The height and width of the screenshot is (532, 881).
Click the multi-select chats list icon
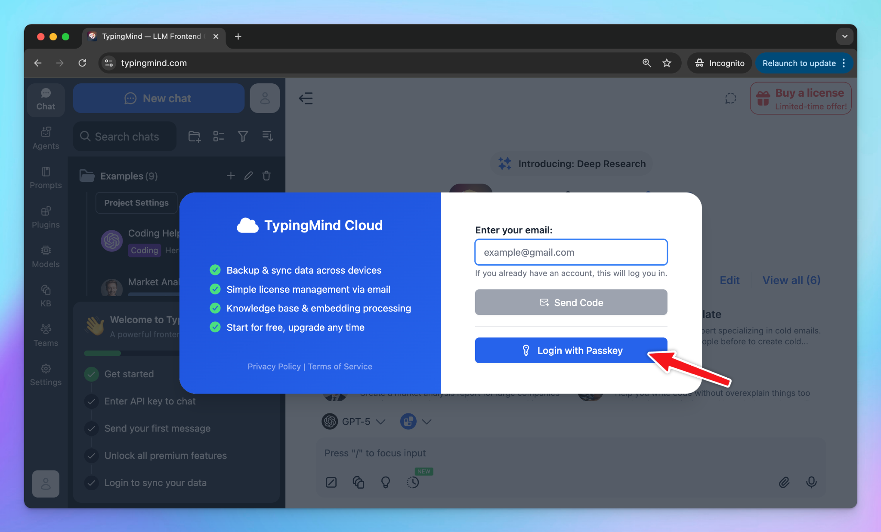point(219,137)
